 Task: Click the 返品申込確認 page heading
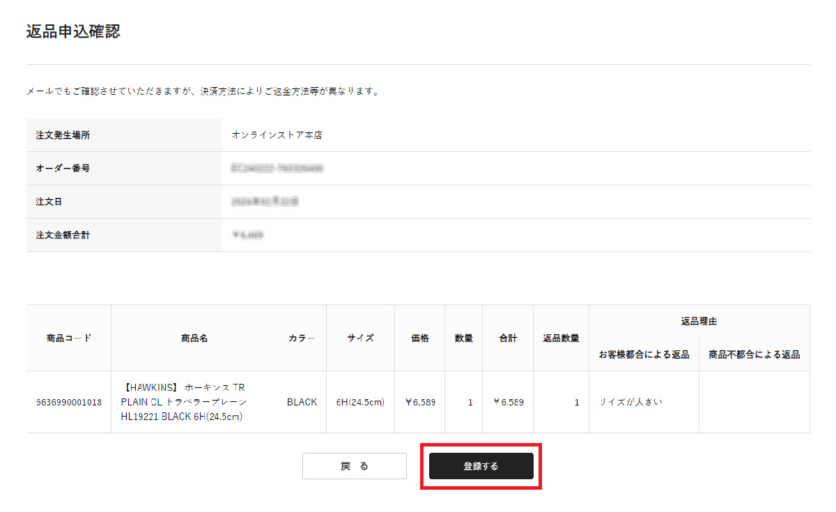point(73,31)
